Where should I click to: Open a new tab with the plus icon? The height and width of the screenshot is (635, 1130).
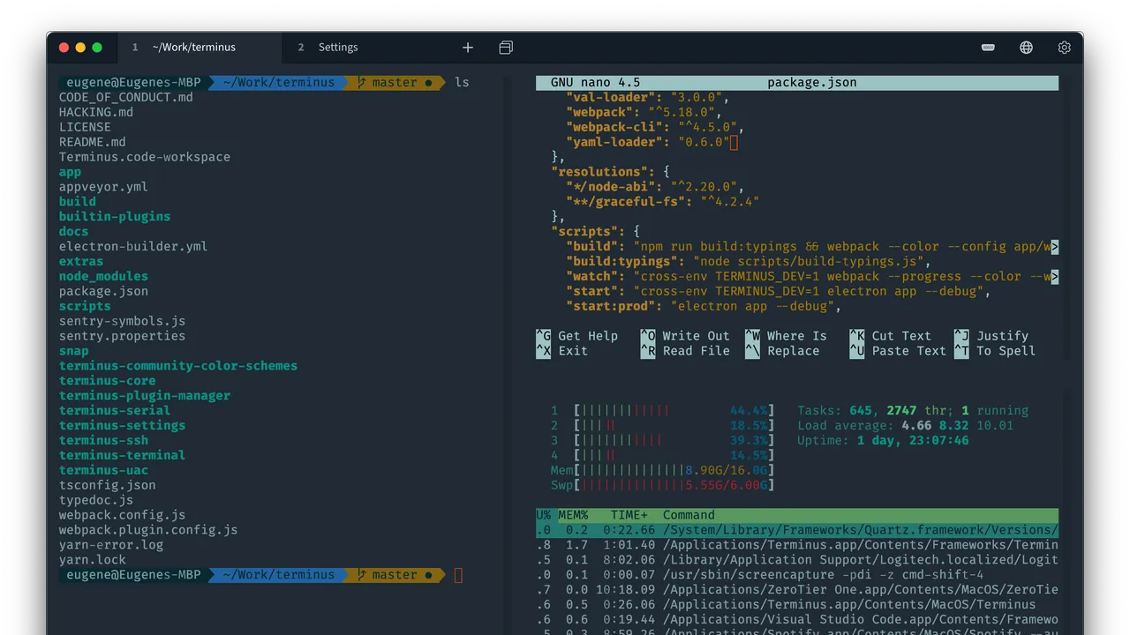tap(468, 48)
